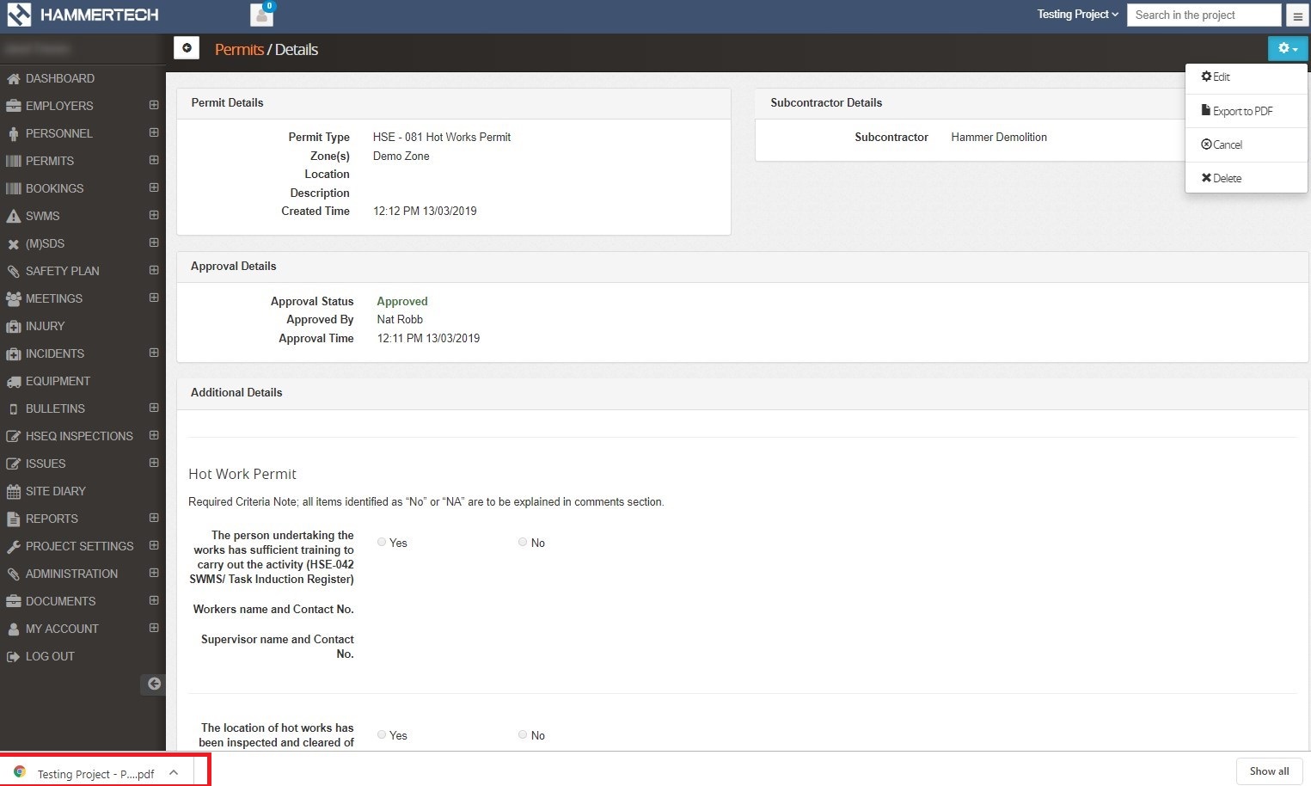This screenshot has width=1311, height=786.
Task: Click the Dashboard home icon in sidebar
Action: pos(13,78)
